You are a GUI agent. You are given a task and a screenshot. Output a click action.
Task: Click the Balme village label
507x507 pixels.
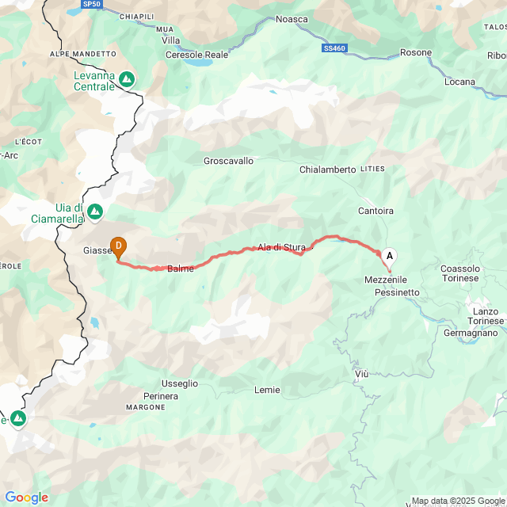tap(181, 269)
